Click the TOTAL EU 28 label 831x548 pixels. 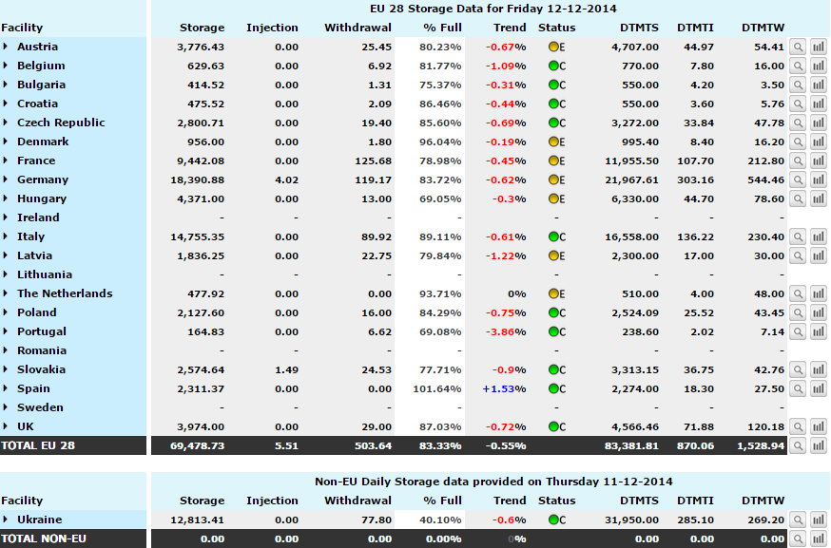[38, 445]
